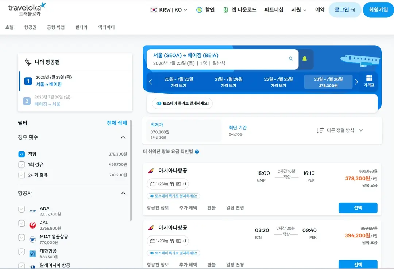Sort by 최단 기간 tab

coord(238,130)
